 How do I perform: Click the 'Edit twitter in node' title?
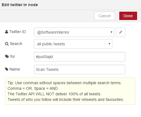[20, 5]
